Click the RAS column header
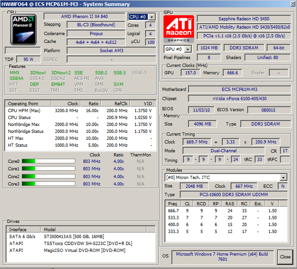Image resolution: width=297 pixels, height=269 pixels. pyautogui.click(x=230, y=204)
